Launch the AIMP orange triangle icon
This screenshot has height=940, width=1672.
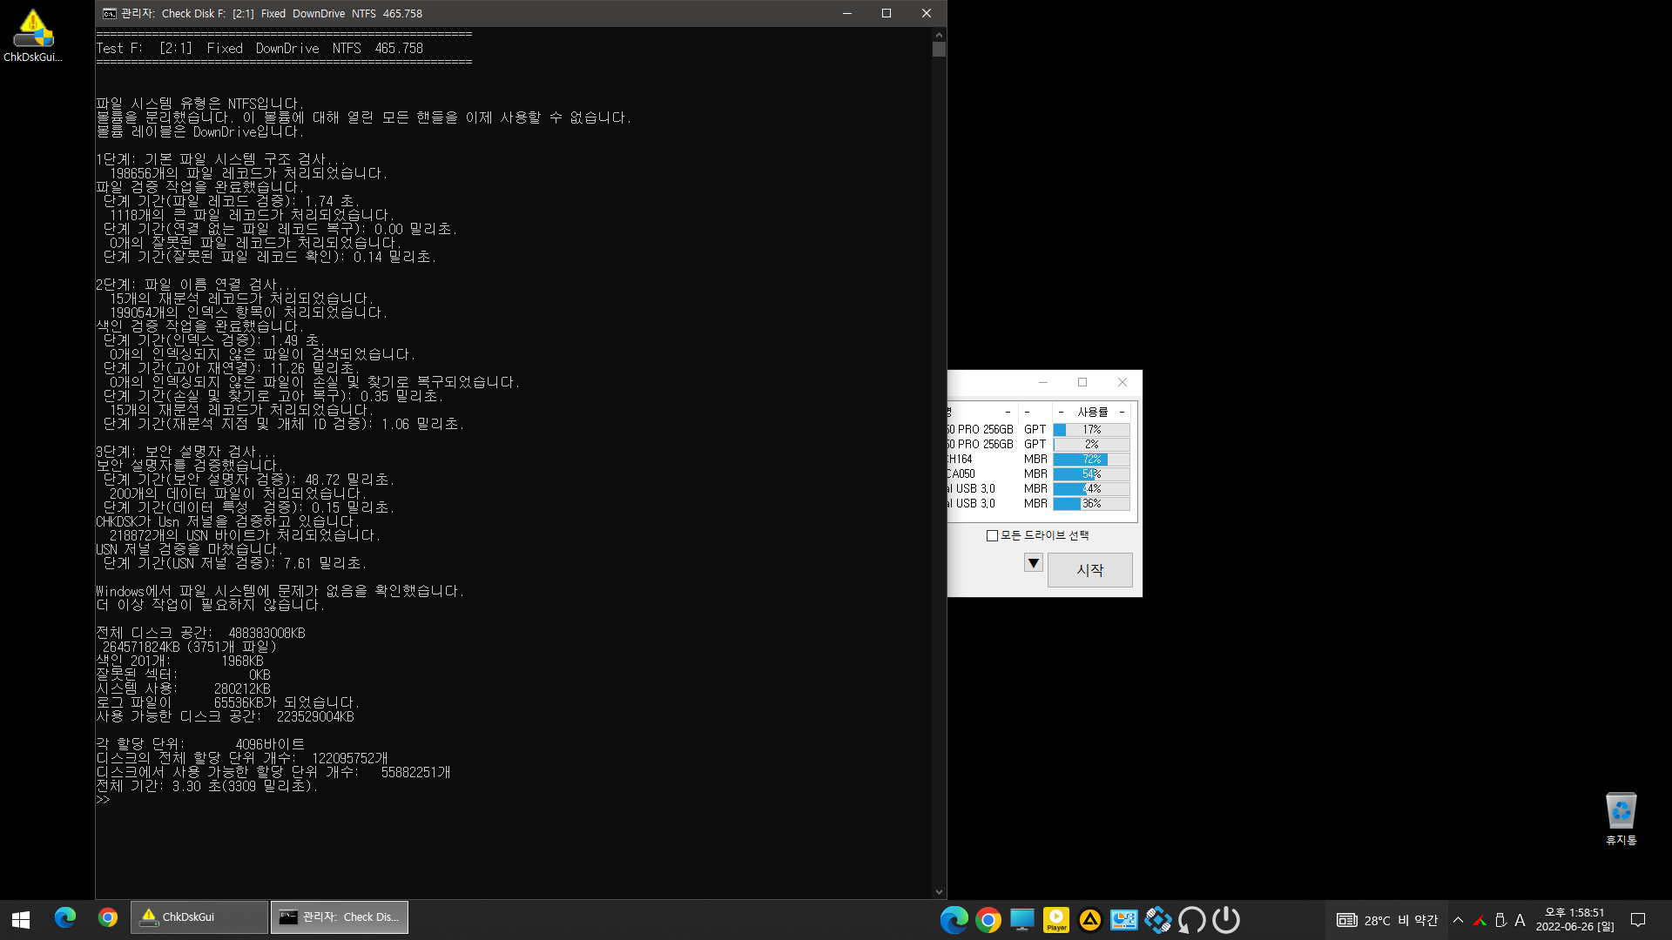(1090, 920)
